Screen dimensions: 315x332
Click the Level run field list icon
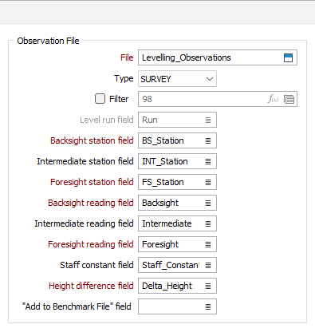(x=208, y=120)
